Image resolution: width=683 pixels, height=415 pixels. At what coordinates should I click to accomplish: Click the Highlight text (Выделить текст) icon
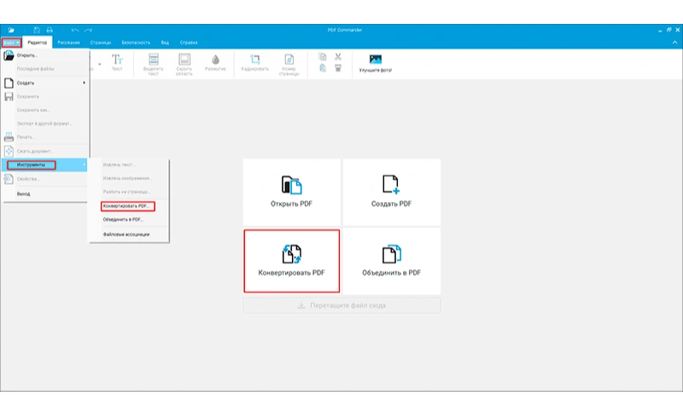coord(154,59)
